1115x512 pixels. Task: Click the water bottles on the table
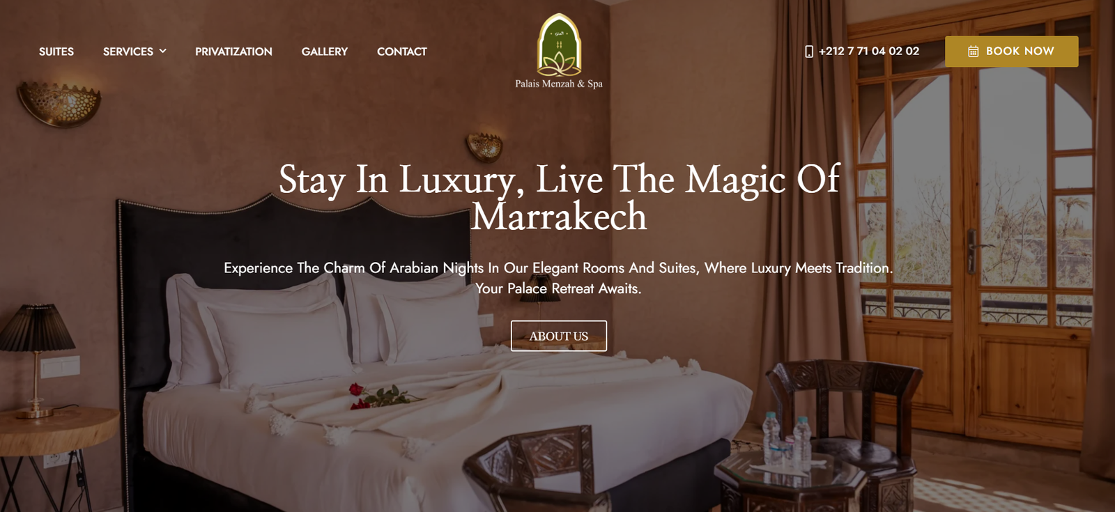tap(785, 437)
